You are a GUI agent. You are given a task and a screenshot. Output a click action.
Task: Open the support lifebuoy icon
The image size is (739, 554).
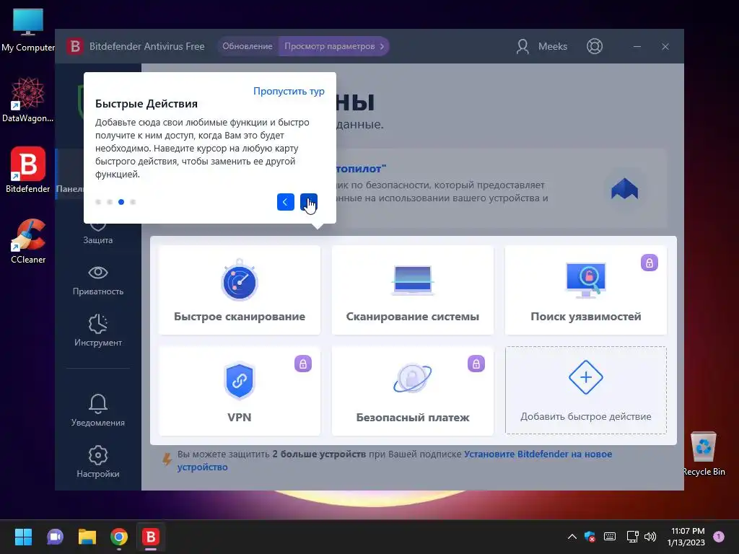595,46
